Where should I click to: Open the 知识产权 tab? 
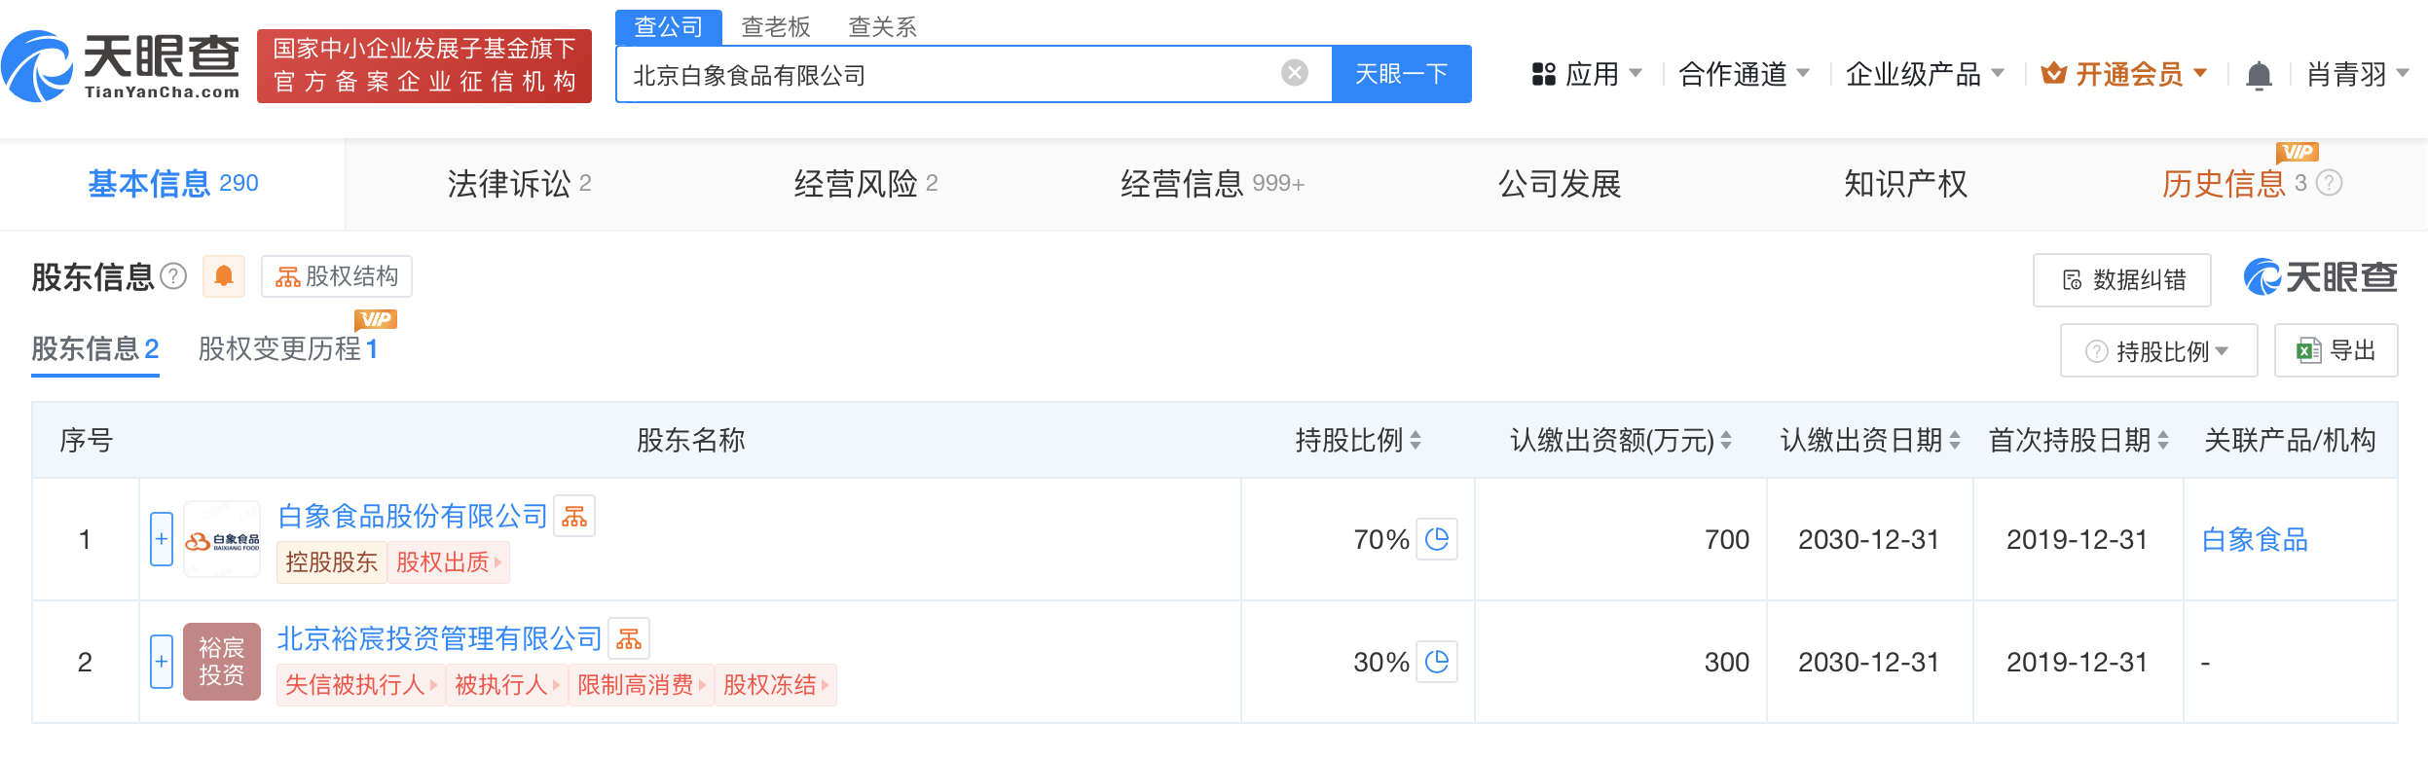[1906, 183]
